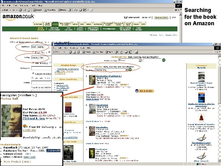Click Search in the Advanced Search window toolbar
The height and width of the screenshot is (166, 221).
point(37,10)
